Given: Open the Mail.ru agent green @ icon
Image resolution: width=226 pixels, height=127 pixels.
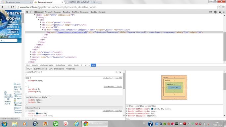Looking at the screenshot, I should (56, 124).
